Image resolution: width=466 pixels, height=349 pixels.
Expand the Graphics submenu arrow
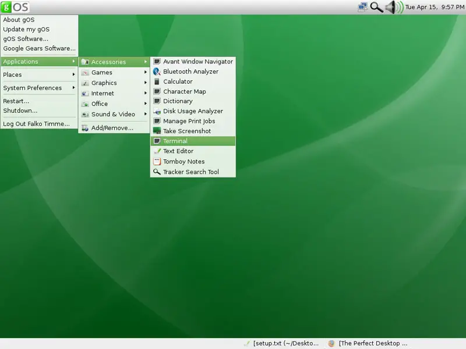145,83
